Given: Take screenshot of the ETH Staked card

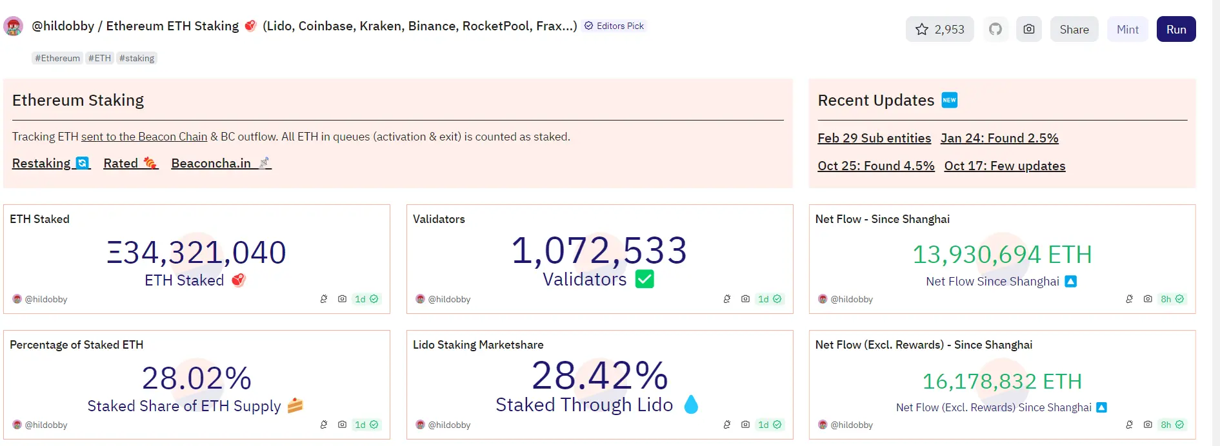Looking at the screenshot, I should [x=342, y=299].
